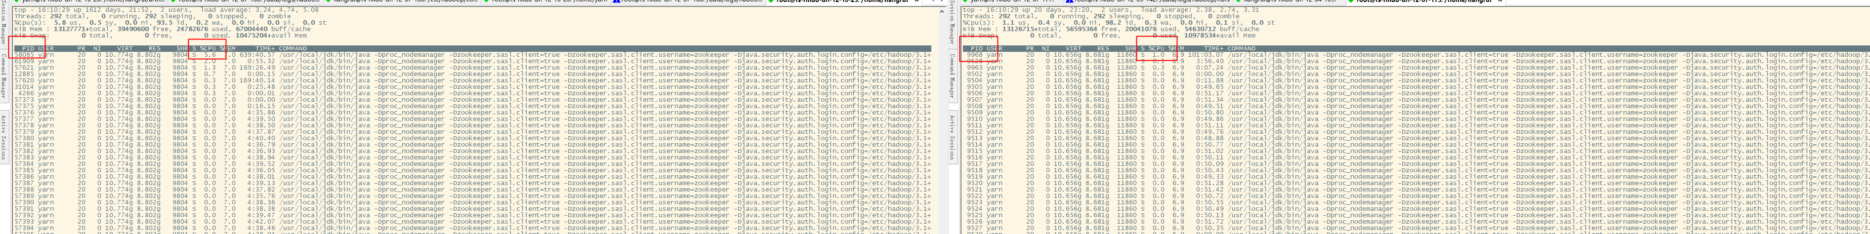Close the active /home/liangrui tab in right window

point(1500,1)
